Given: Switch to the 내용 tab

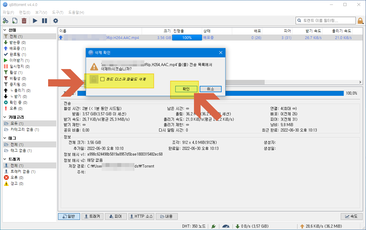Looking at the screenshot, I should pyautogui.click(x=167, y=216).
